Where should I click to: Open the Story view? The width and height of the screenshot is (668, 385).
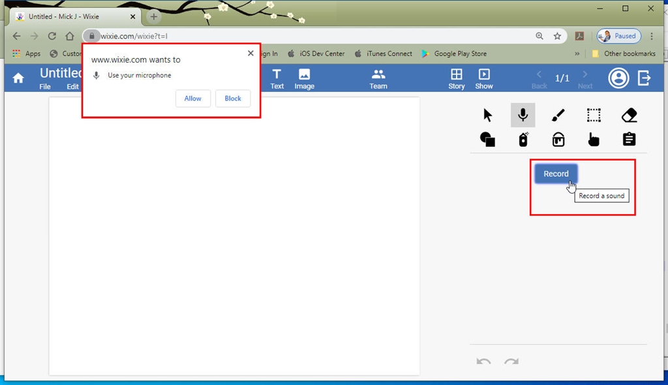(x=456, y=80)
